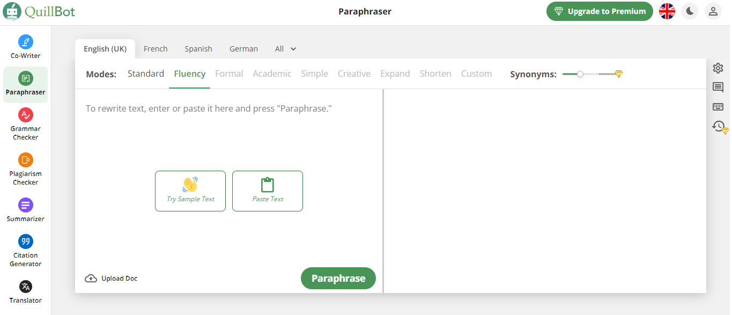
Task: Select the Fluency mode
Action: tap(190, 74)
